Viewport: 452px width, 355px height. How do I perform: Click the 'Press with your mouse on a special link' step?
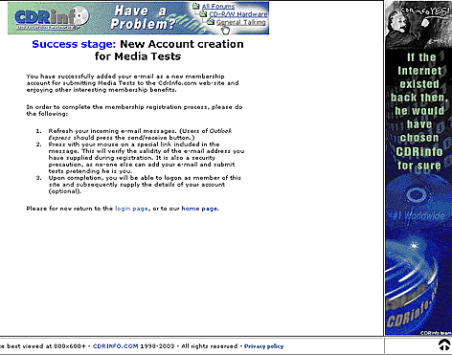(x=147, y=158)
